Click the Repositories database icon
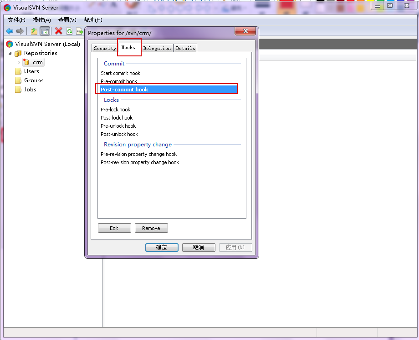419x340 pixels. click(18, 53)
